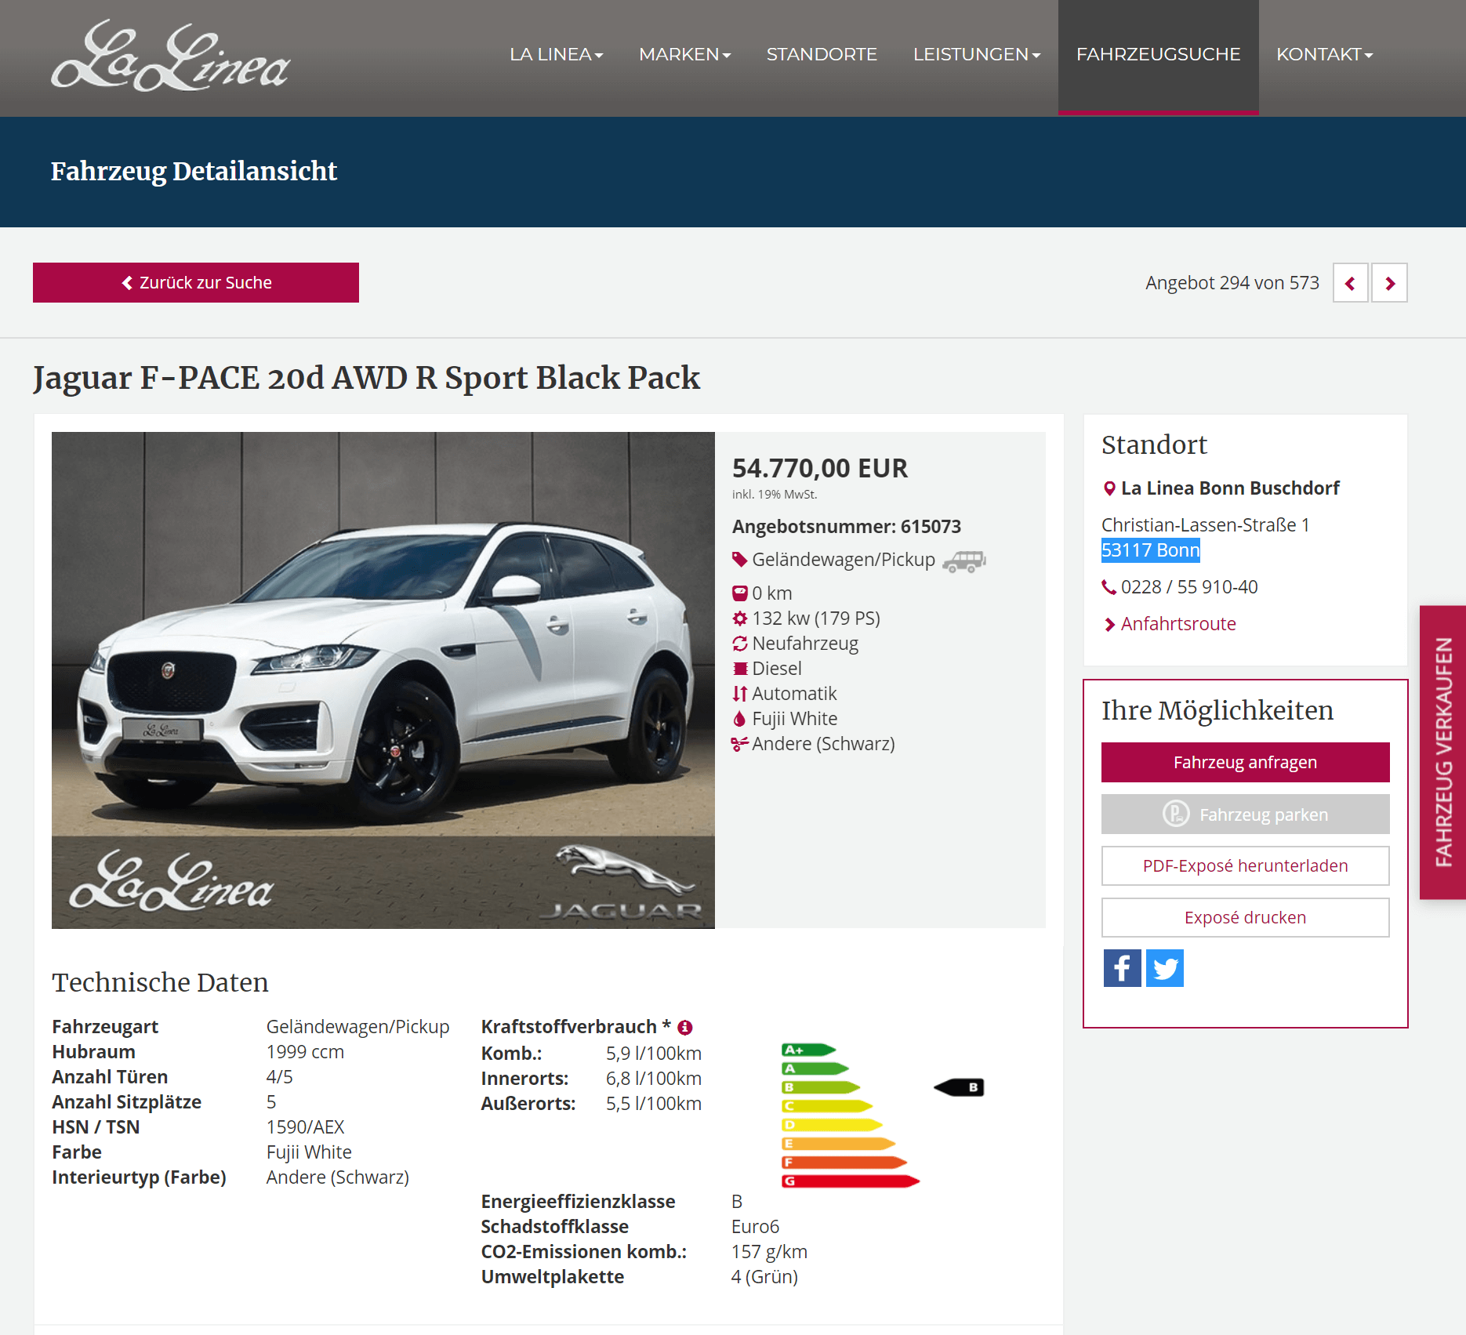Screen dimensions: 1466x1335
Task: Go to next offer arrow
Action: coord(1389,283)
